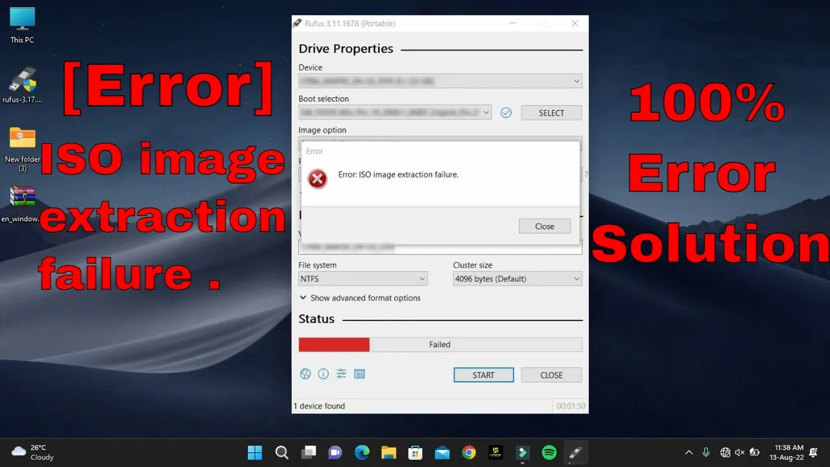Open the Device dropdown
This screenshot has width=830, height=467.
(440, 81)
